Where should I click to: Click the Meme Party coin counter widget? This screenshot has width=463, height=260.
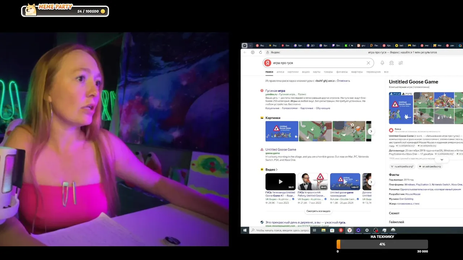pyautogui.click(x=65, y=10)
